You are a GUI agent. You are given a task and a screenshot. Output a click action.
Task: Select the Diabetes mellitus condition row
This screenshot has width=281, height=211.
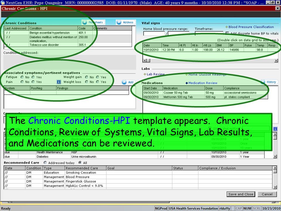coord(68,39)
